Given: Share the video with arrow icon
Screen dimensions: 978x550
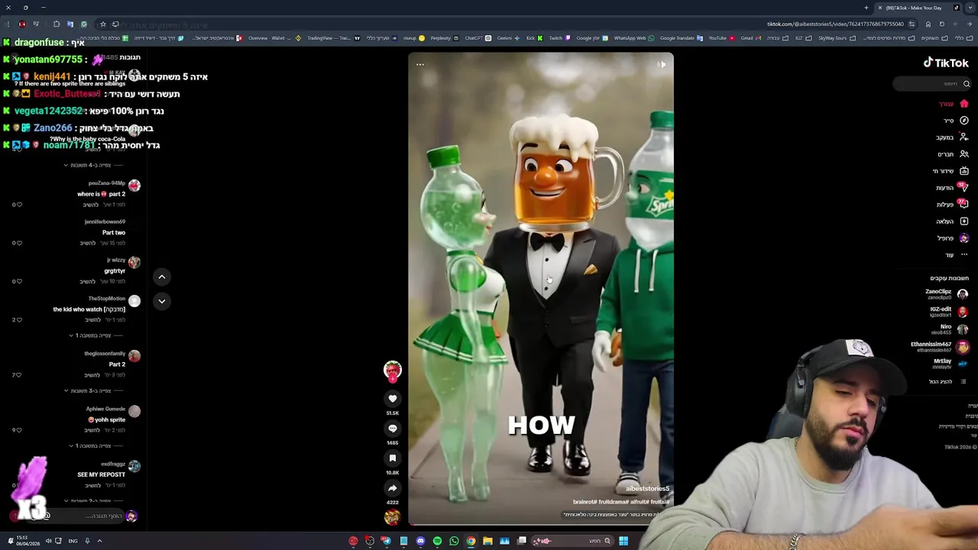Looking at the screenshot, I should pos(393,488).
